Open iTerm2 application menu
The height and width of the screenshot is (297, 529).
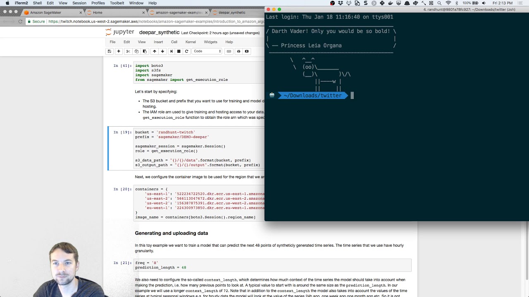coord(21,3)
